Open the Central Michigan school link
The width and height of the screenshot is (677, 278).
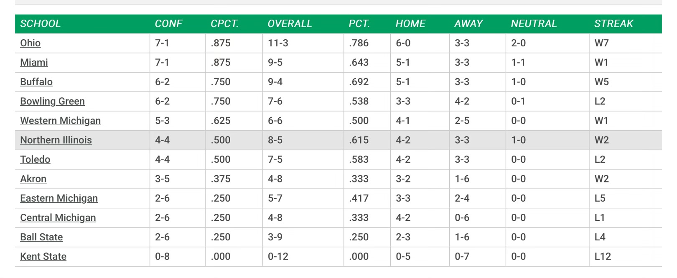[58, 218]
